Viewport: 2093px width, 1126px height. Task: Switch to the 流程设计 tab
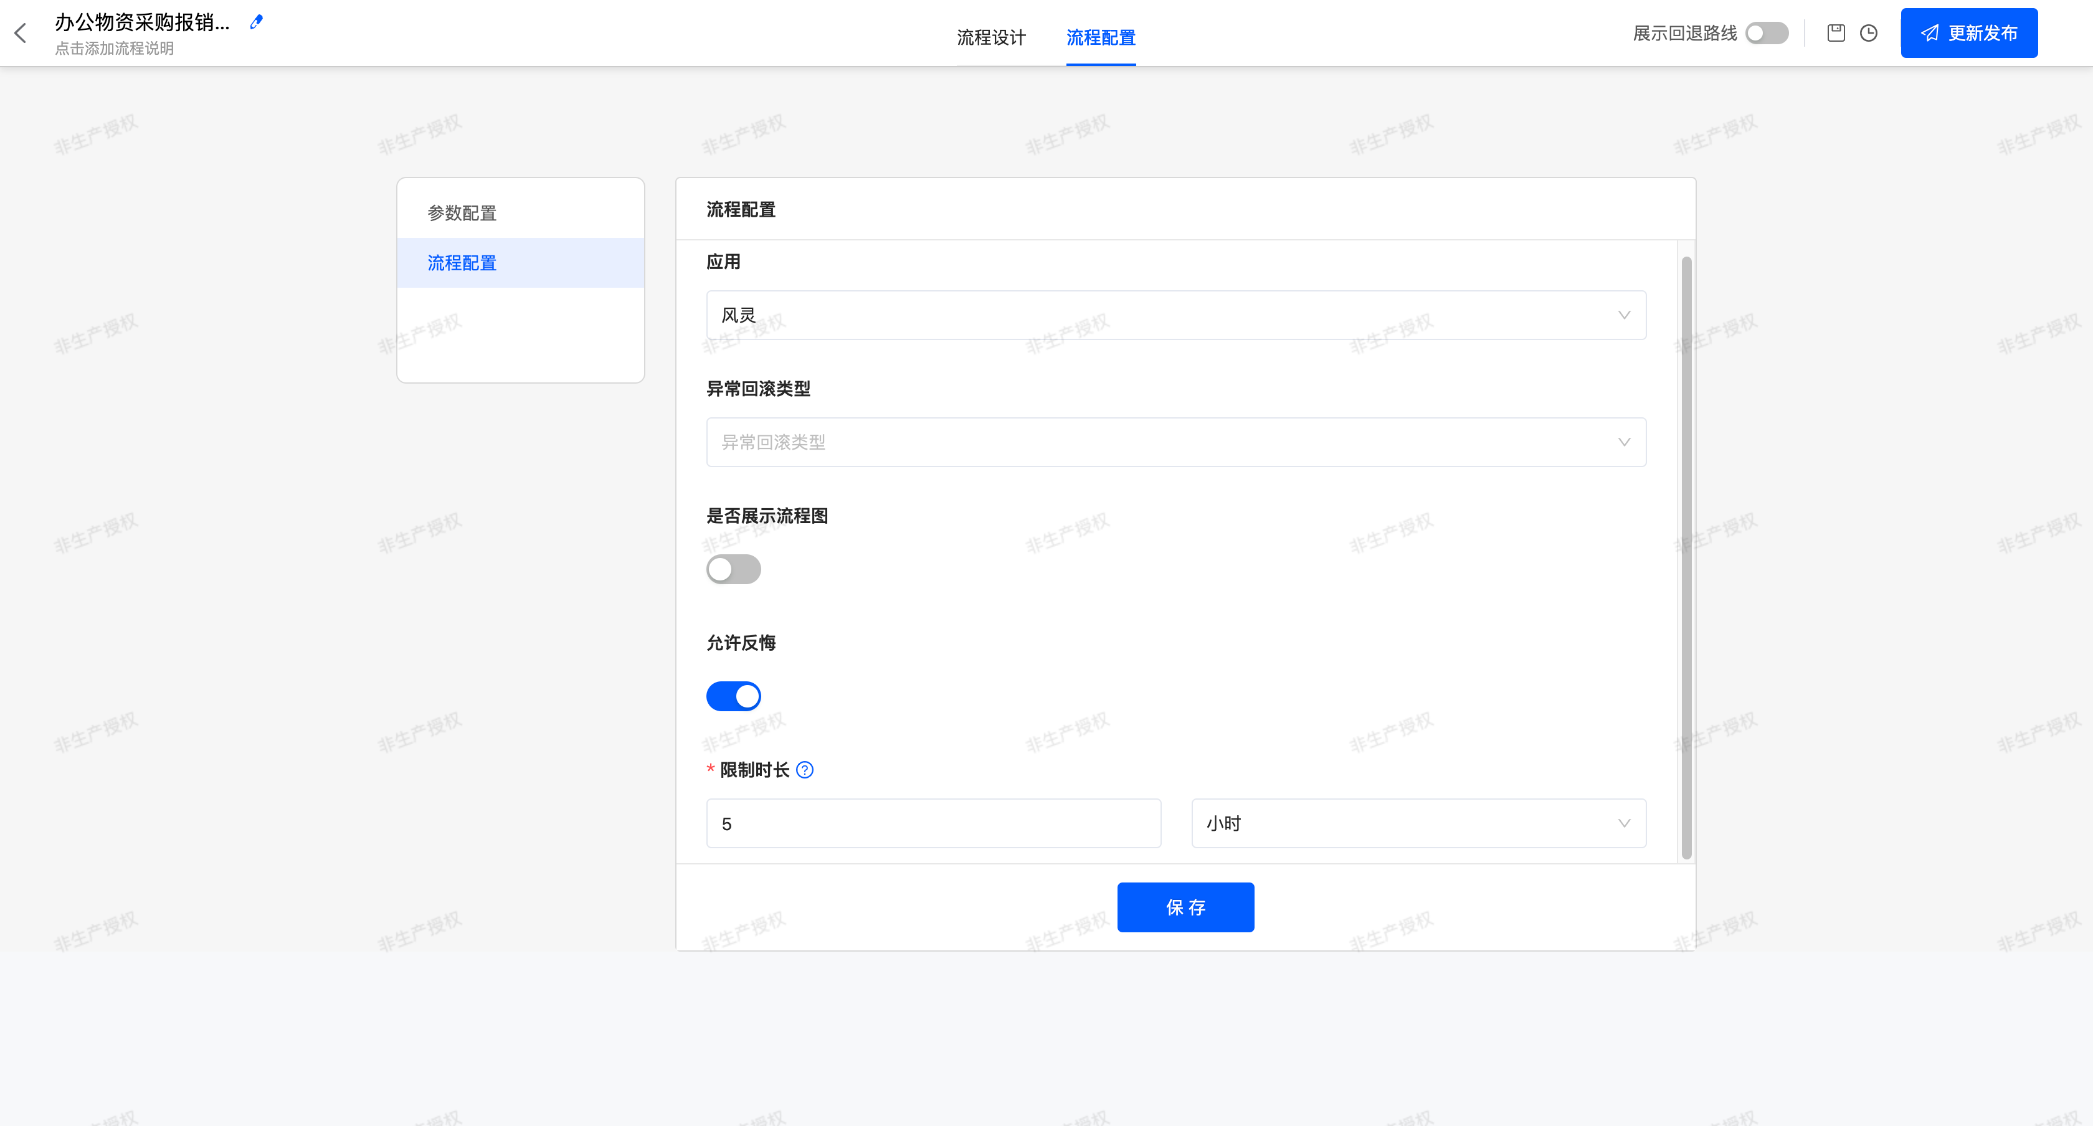tap(990, 37)
